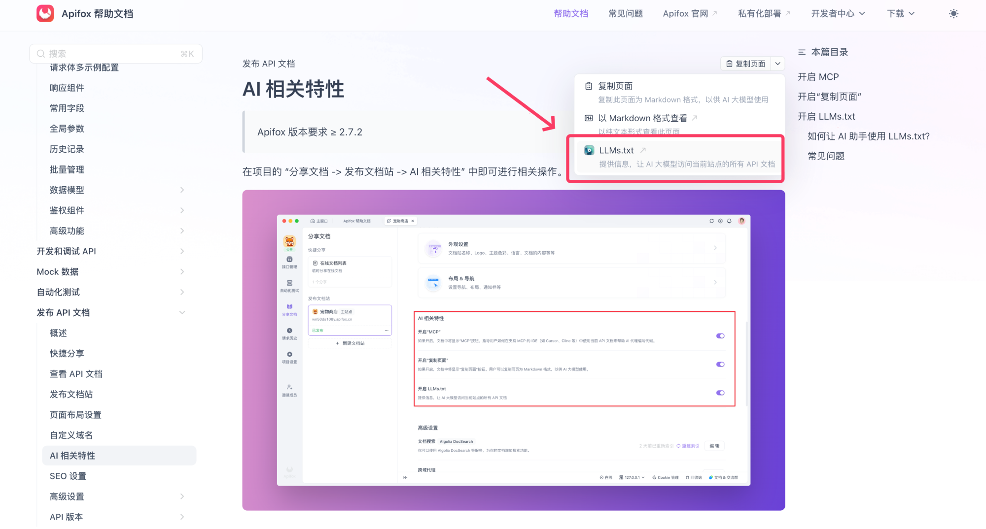Click the 外观设置 icon in the embedded screenshot
Image resolution: width=986 pixels, height=529 pixels.
[x=434, y=248]
